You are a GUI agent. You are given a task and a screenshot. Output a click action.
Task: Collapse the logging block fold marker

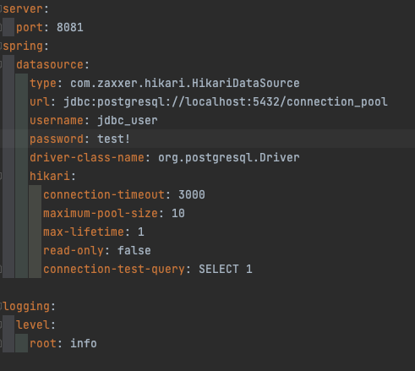1,307
